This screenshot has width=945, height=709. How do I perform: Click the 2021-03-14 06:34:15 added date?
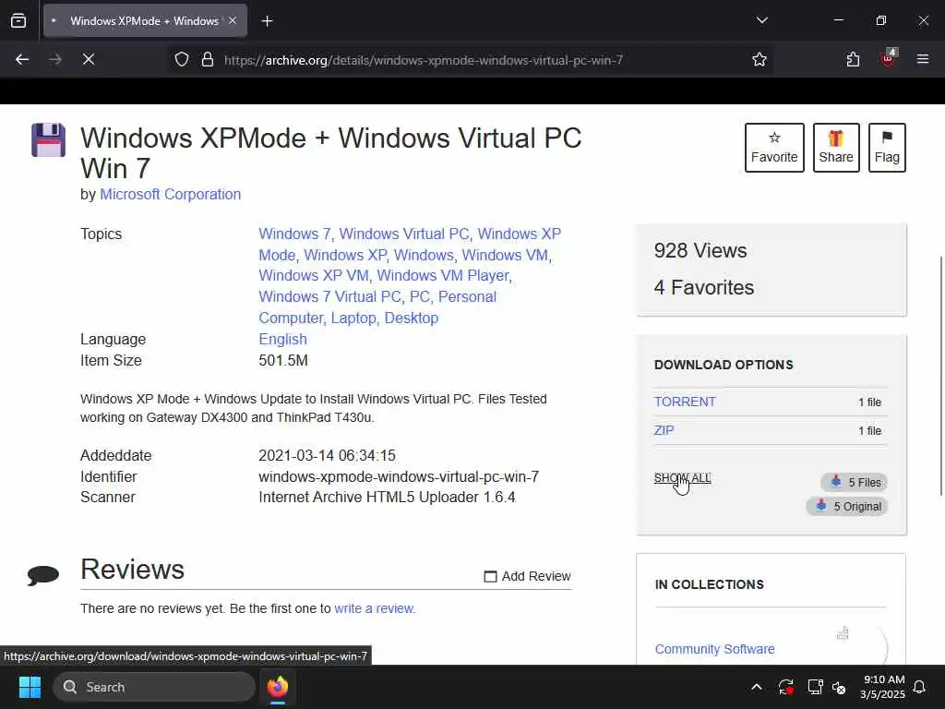tap(328, 456)
